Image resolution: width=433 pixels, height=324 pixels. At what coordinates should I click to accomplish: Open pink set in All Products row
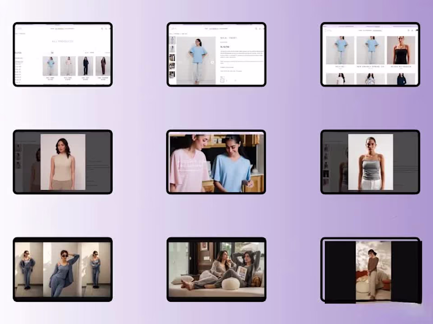click(x=68, y=66)
